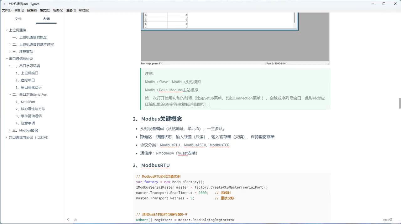Click the heading 3、ModbusRTU
This screenshot has height=224, width=401.
[151, 165]
